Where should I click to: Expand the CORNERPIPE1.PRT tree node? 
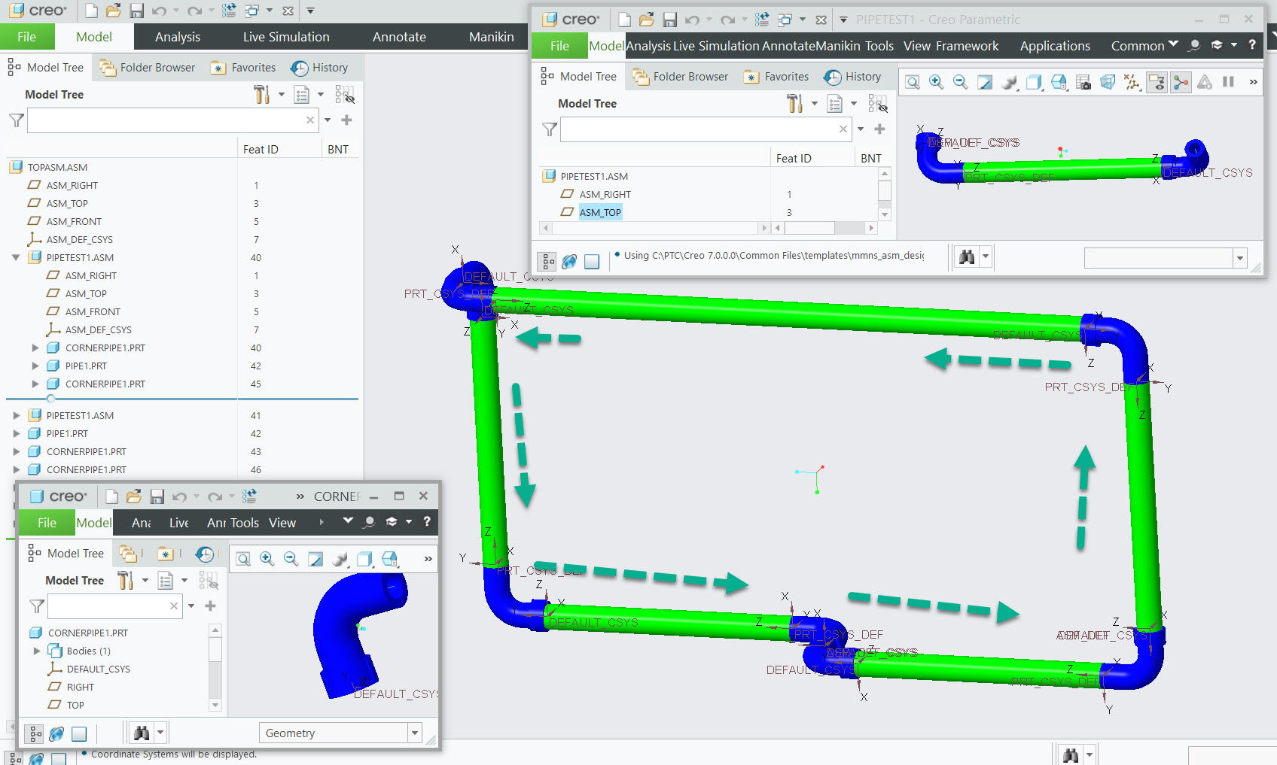(x=35, y=348)
